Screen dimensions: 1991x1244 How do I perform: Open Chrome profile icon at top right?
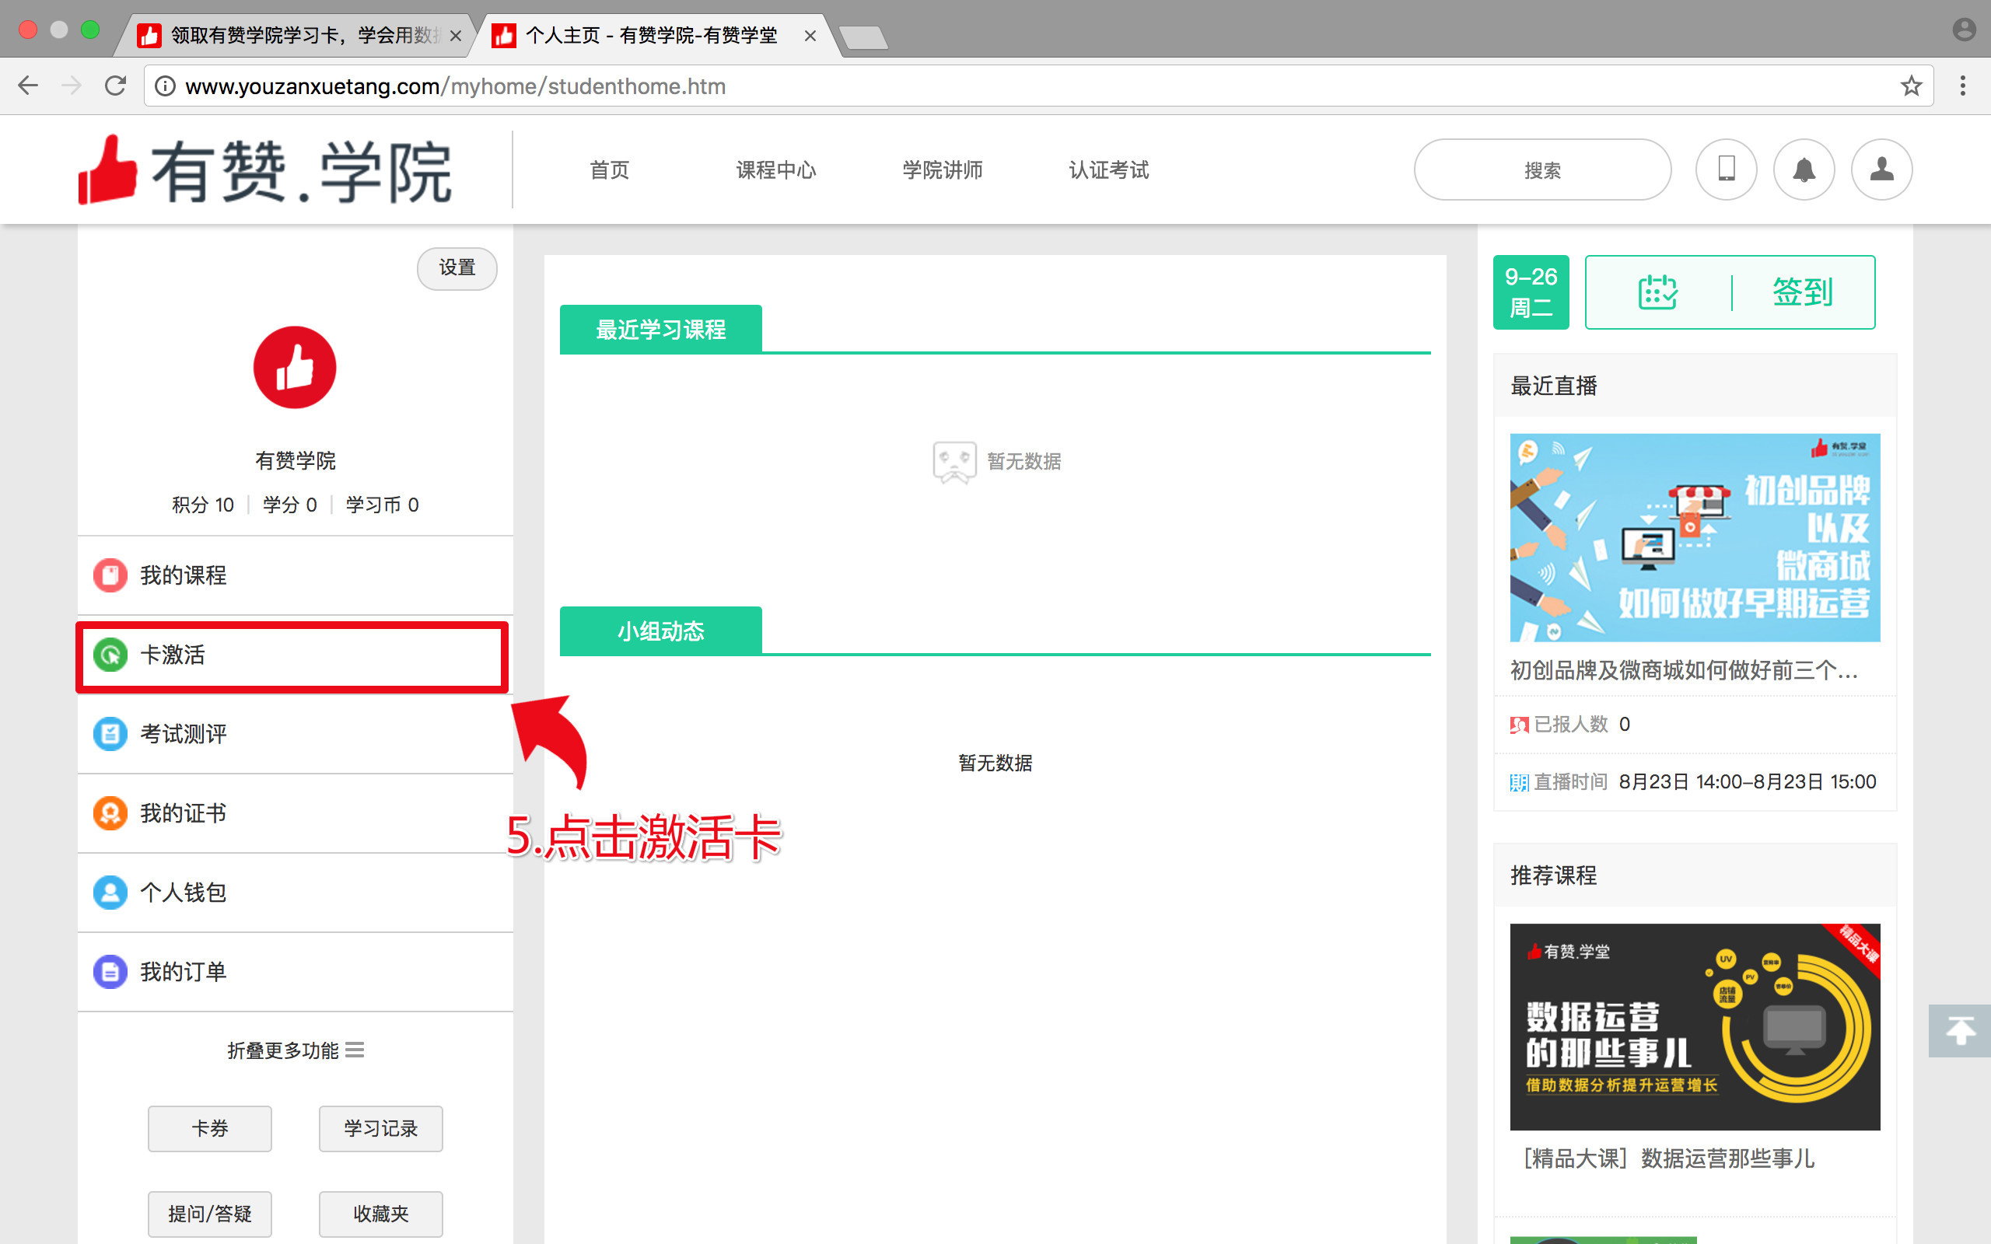click(x=1964, y=30)
